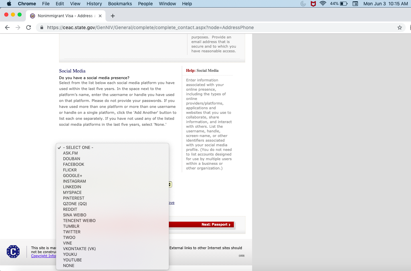
Task: Open the keyboard input source icon
Action: (x=355, y=4)
